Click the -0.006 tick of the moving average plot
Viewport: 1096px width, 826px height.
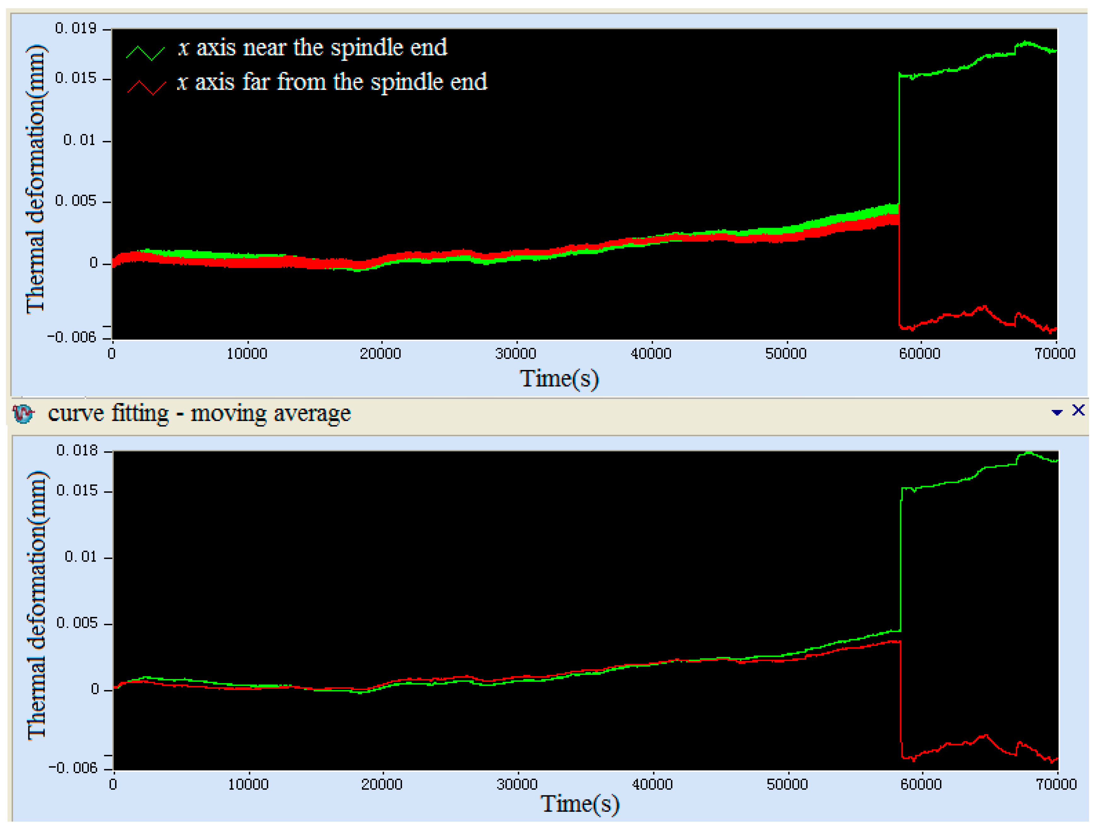click(73, 768)
